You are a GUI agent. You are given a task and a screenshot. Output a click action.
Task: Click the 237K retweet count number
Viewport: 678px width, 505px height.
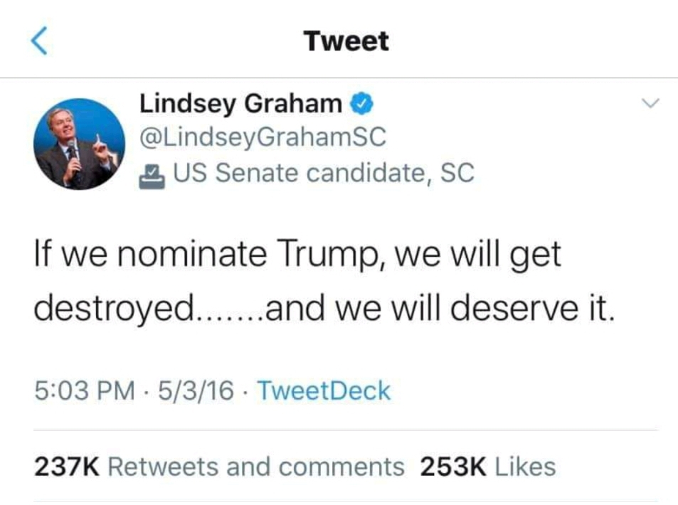coord(67,467)
